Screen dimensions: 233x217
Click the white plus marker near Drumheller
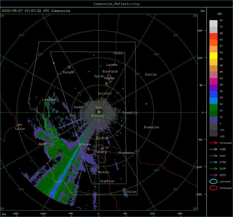pyautogui.click(x=146, y=104)
